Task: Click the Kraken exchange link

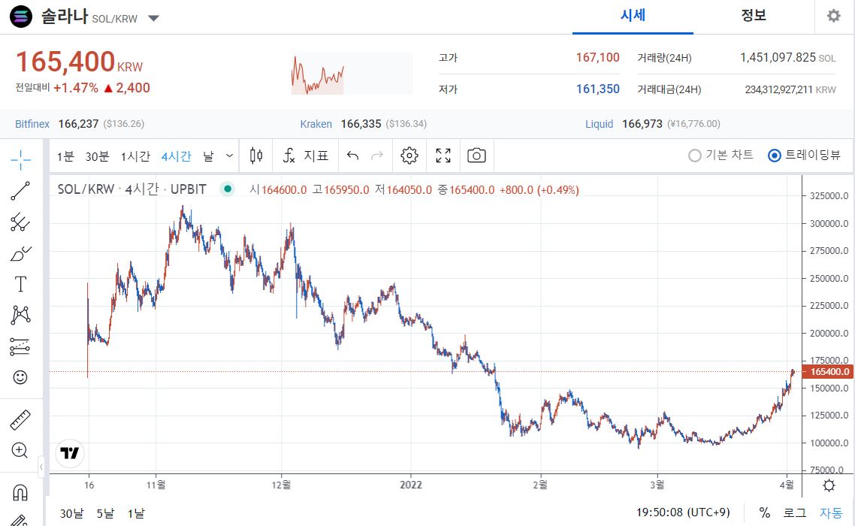Action: click(x=316, y=124)
